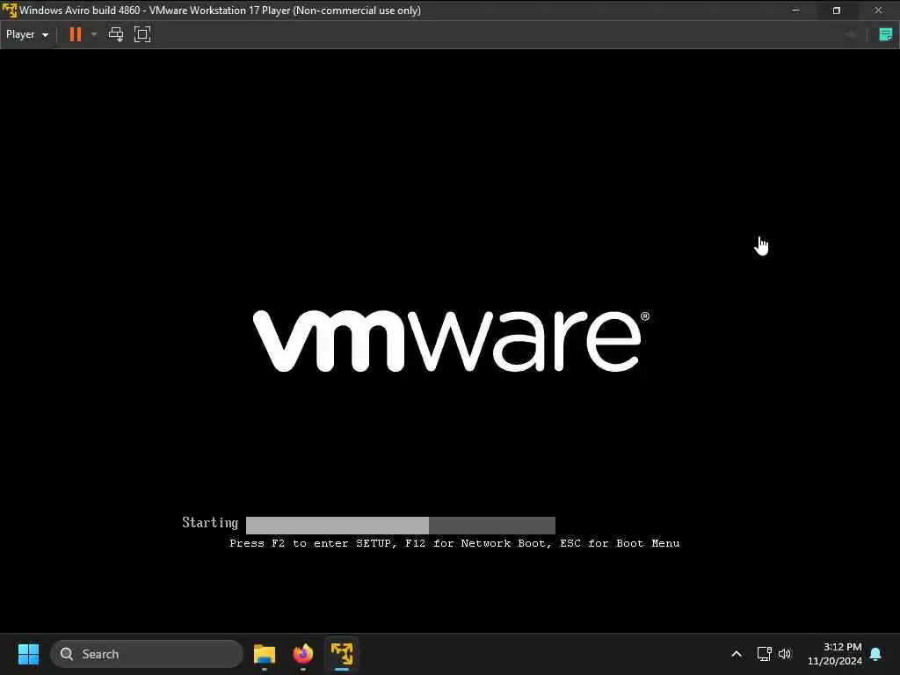Click the VMware boot progress bar
Viewport: 900px width, 675px height.
[x=401, y=526]
